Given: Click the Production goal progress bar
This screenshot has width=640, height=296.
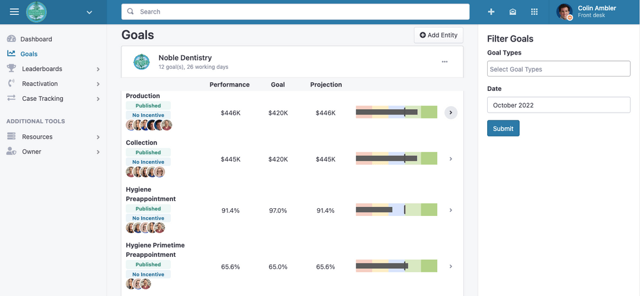Looking at the screenshot, I should (396, 112).
